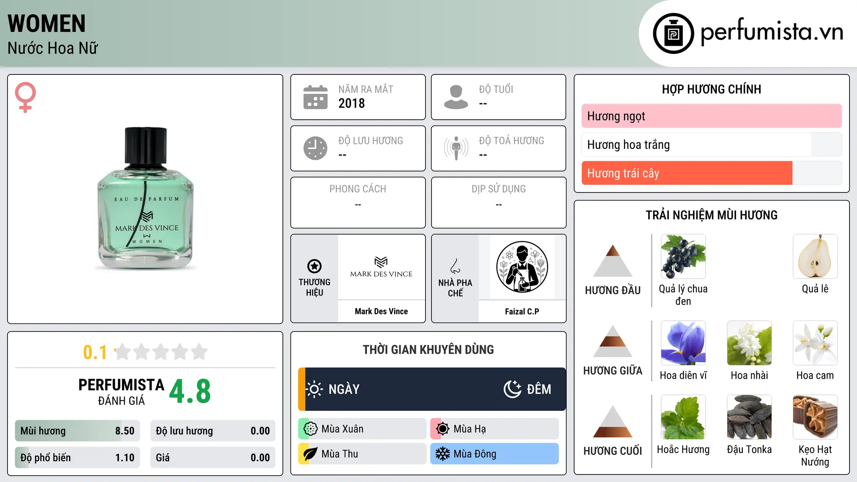Click the Hương giữa pyramid icon

pyautogui.click(x=613, y=341)
